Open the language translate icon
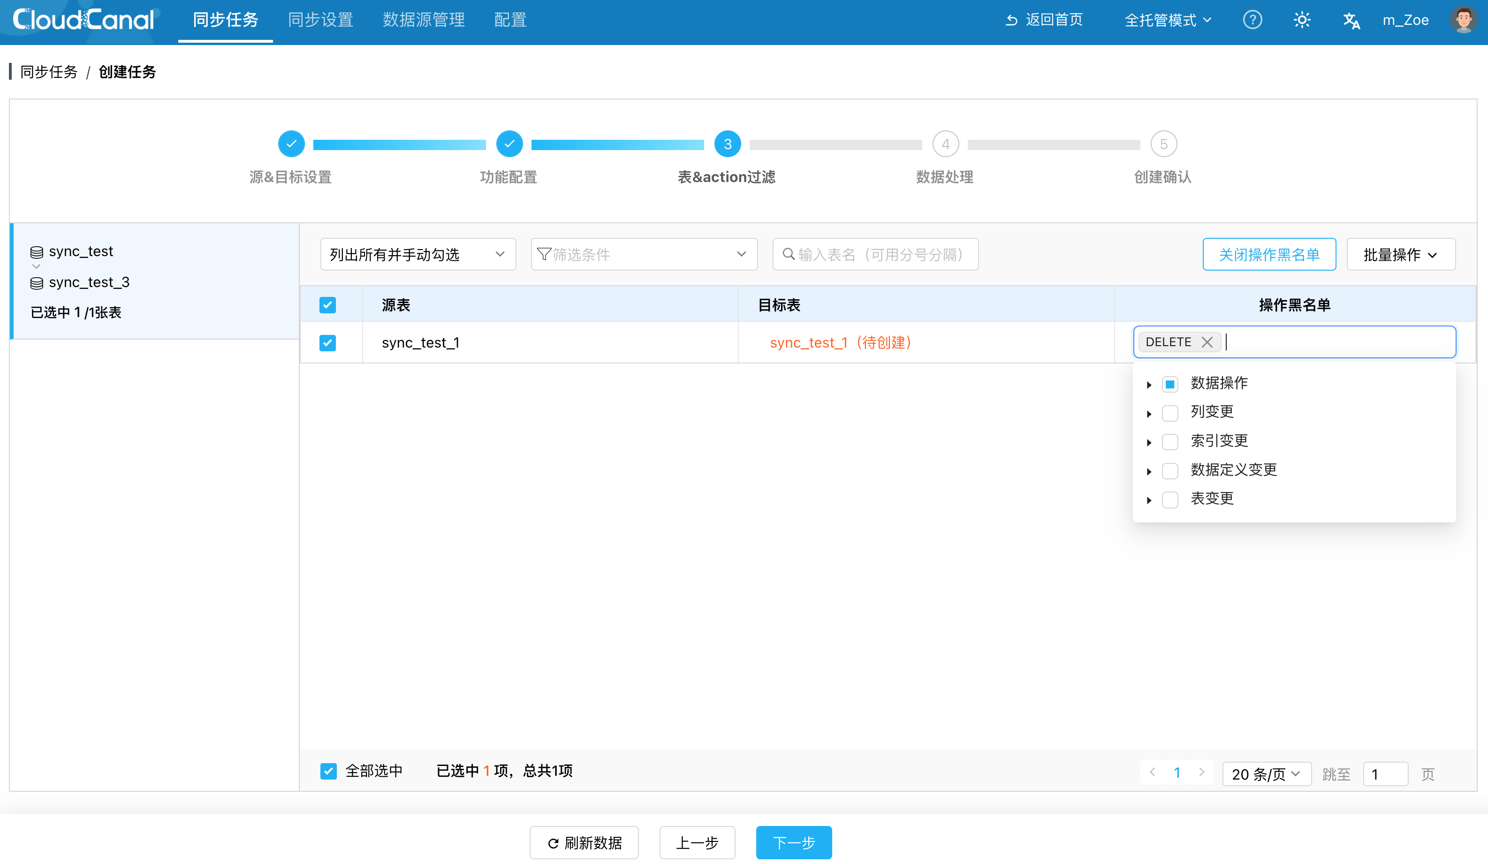The width and height of the screenshot is (1488, 864). point(1351,21)
